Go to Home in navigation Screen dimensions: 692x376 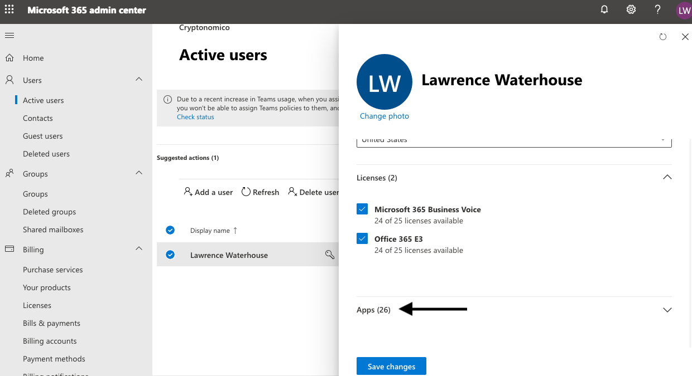tap(33, 58)
